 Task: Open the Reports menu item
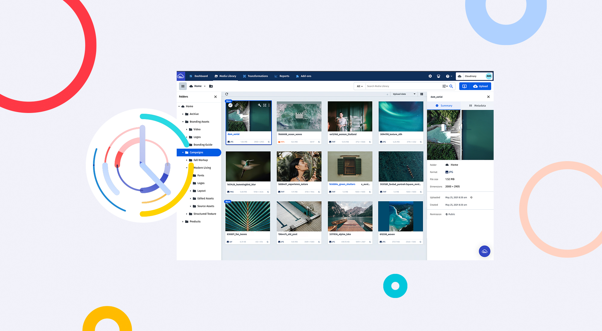[x=284, y=76]
